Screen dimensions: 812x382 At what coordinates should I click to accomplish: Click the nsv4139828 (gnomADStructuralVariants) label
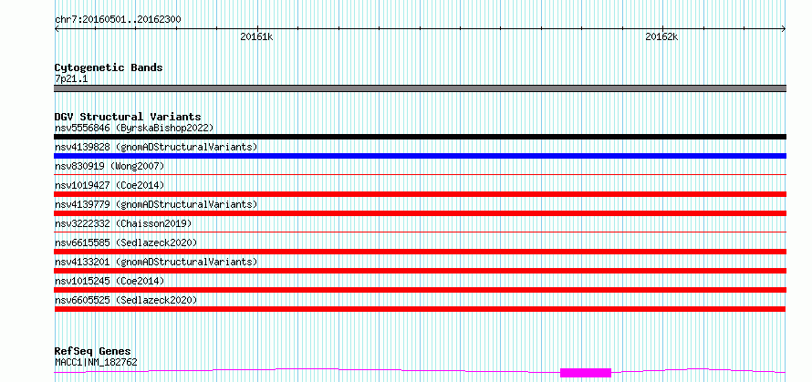[156, 147]
